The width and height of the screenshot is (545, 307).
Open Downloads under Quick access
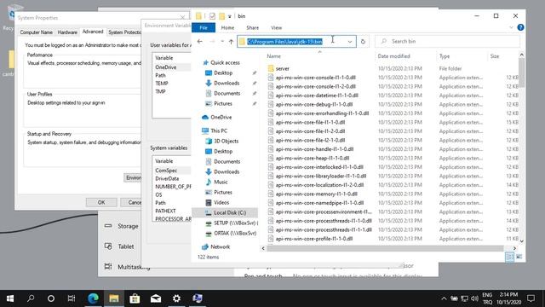coord(227,84)
